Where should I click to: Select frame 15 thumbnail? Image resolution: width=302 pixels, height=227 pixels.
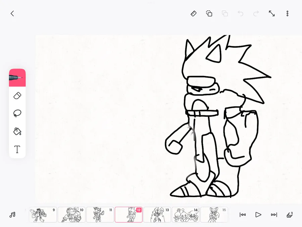214,215
